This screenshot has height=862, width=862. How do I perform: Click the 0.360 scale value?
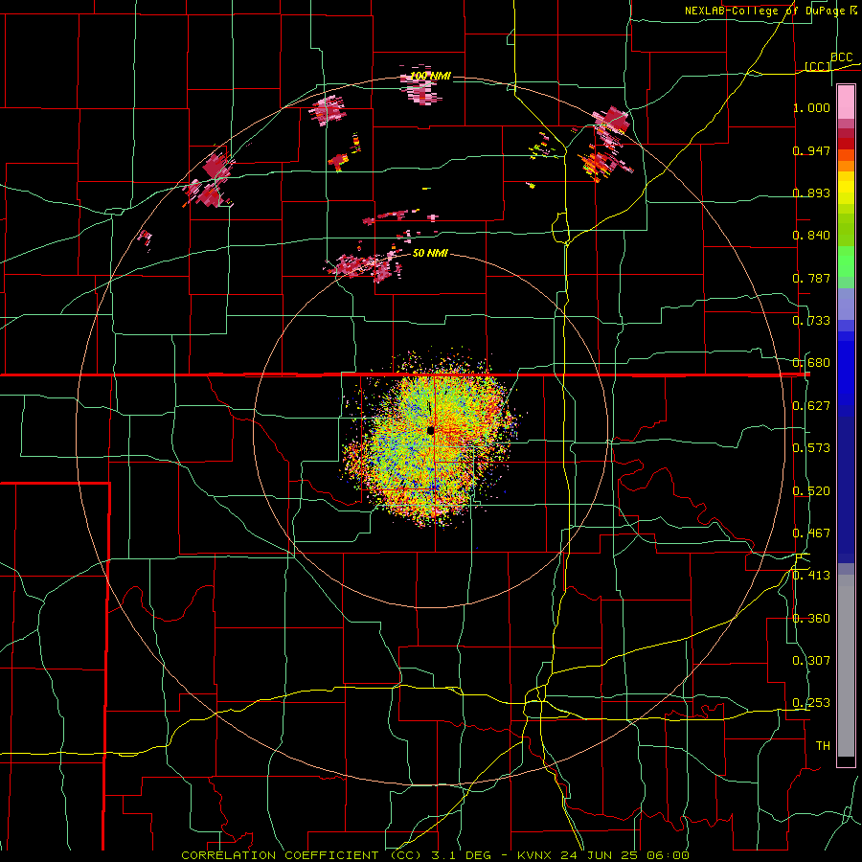811,619
